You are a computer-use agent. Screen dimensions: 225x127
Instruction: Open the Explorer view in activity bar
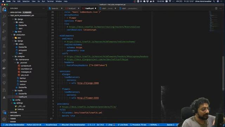click(4, 9)
